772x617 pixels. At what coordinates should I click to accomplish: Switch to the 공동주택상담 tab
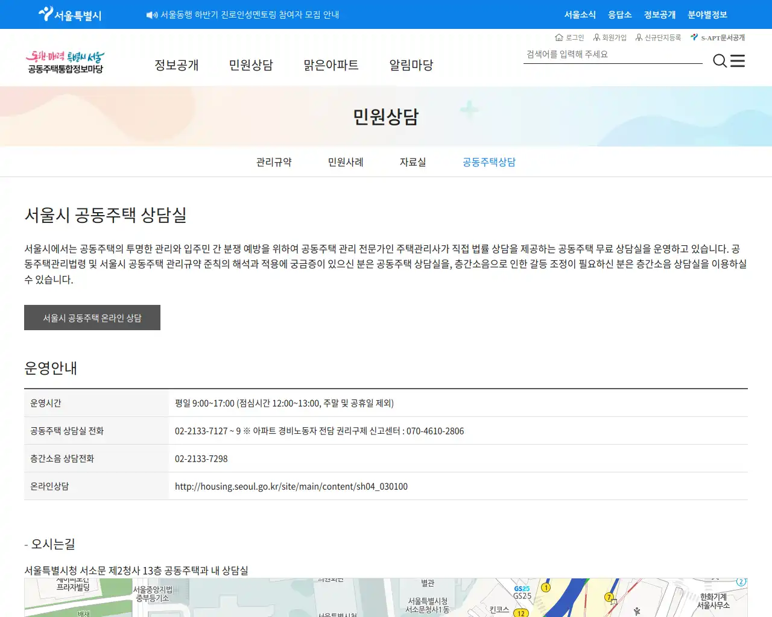click(x=489, y=161)
